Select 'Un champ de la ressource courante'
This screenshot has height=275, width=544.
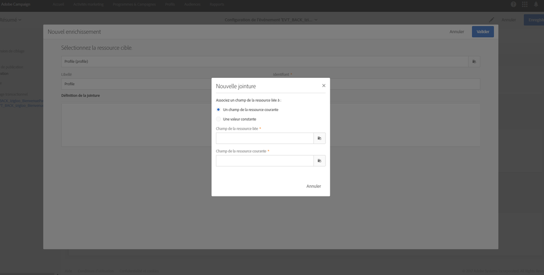tap(219, 109)
